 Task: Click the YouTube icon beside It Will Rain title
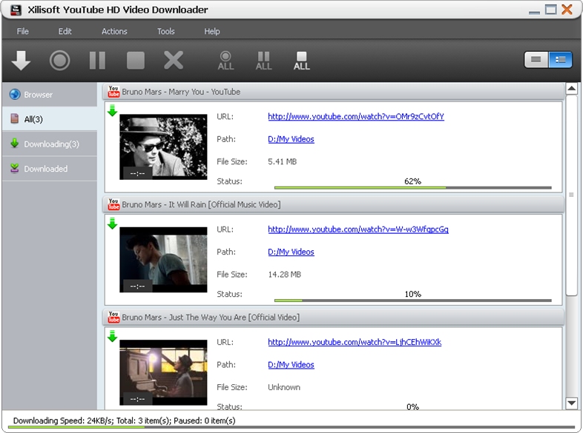point(113,204)
